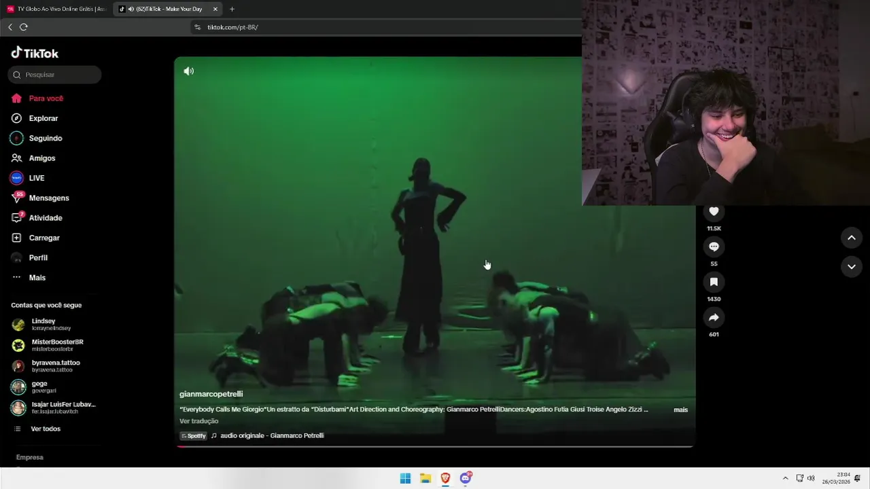Click the people icon beside Amigos
This screenshot has width=870, height=489.
(x=16, y=158)
